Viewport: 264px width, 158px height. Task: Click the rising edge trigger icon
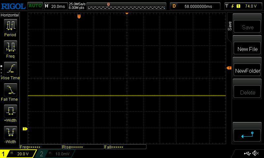(233, 6)
